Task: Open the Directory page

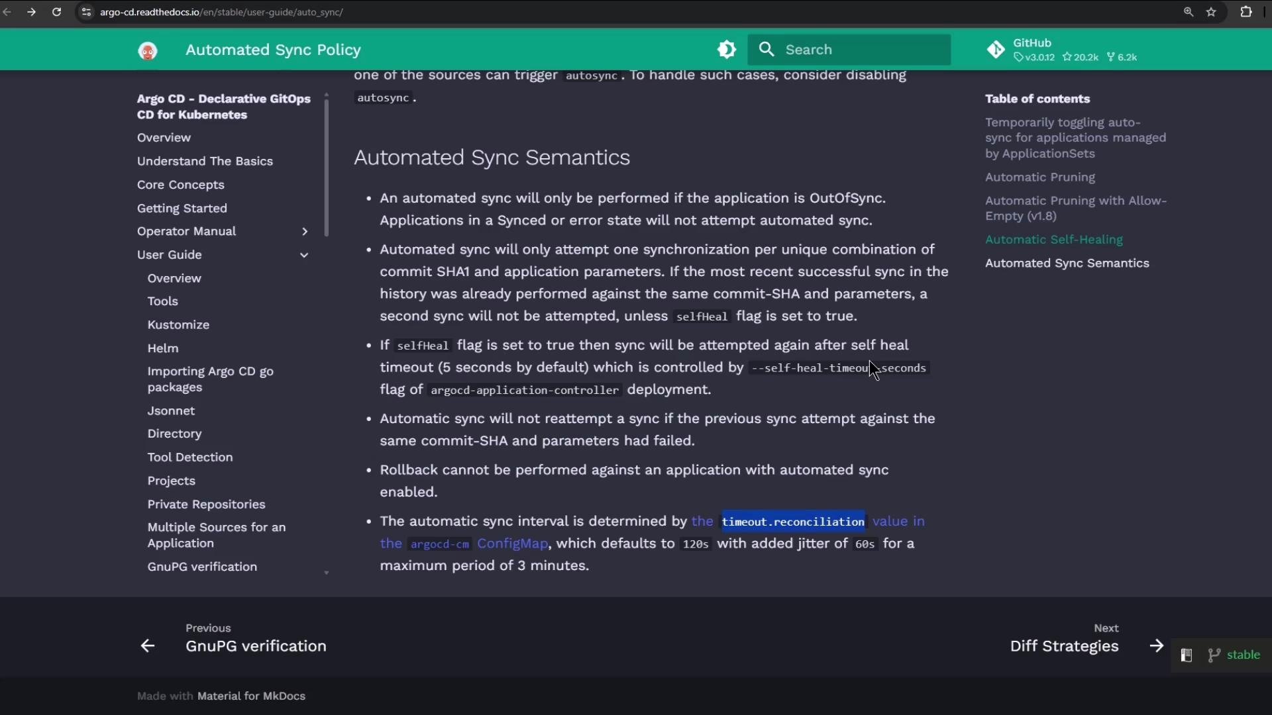Action: coord(174,434)
